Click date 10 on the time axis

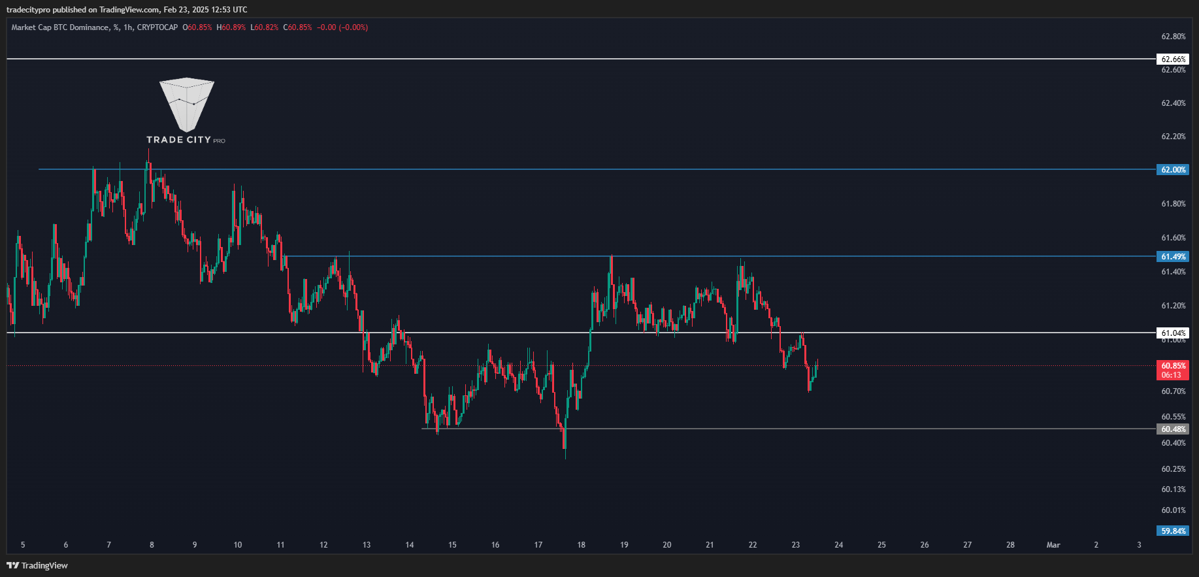[x=238, y=545]
